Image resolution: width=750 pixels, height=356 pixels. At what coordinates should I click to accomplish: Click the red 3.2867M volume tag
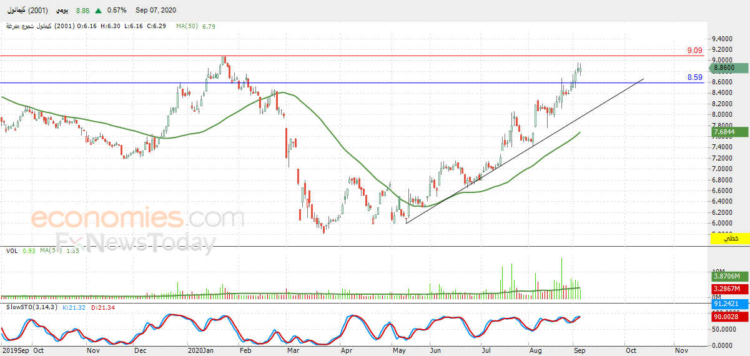[729, 289]
